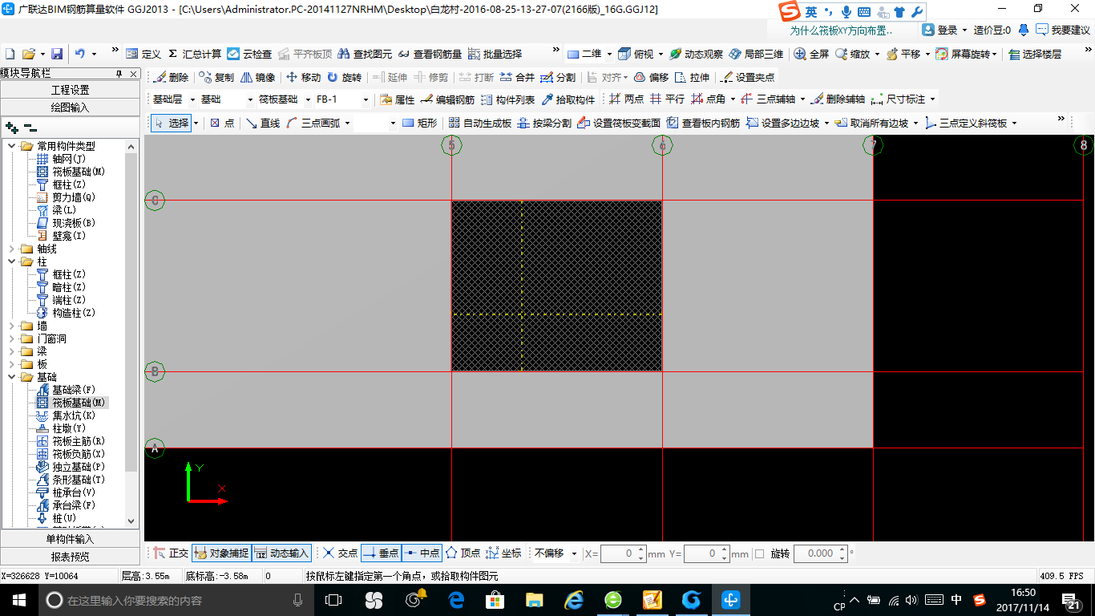Open 编辑钢筋 edit rebar
This screenshot has height=616, width=1095.
[447, 99]
